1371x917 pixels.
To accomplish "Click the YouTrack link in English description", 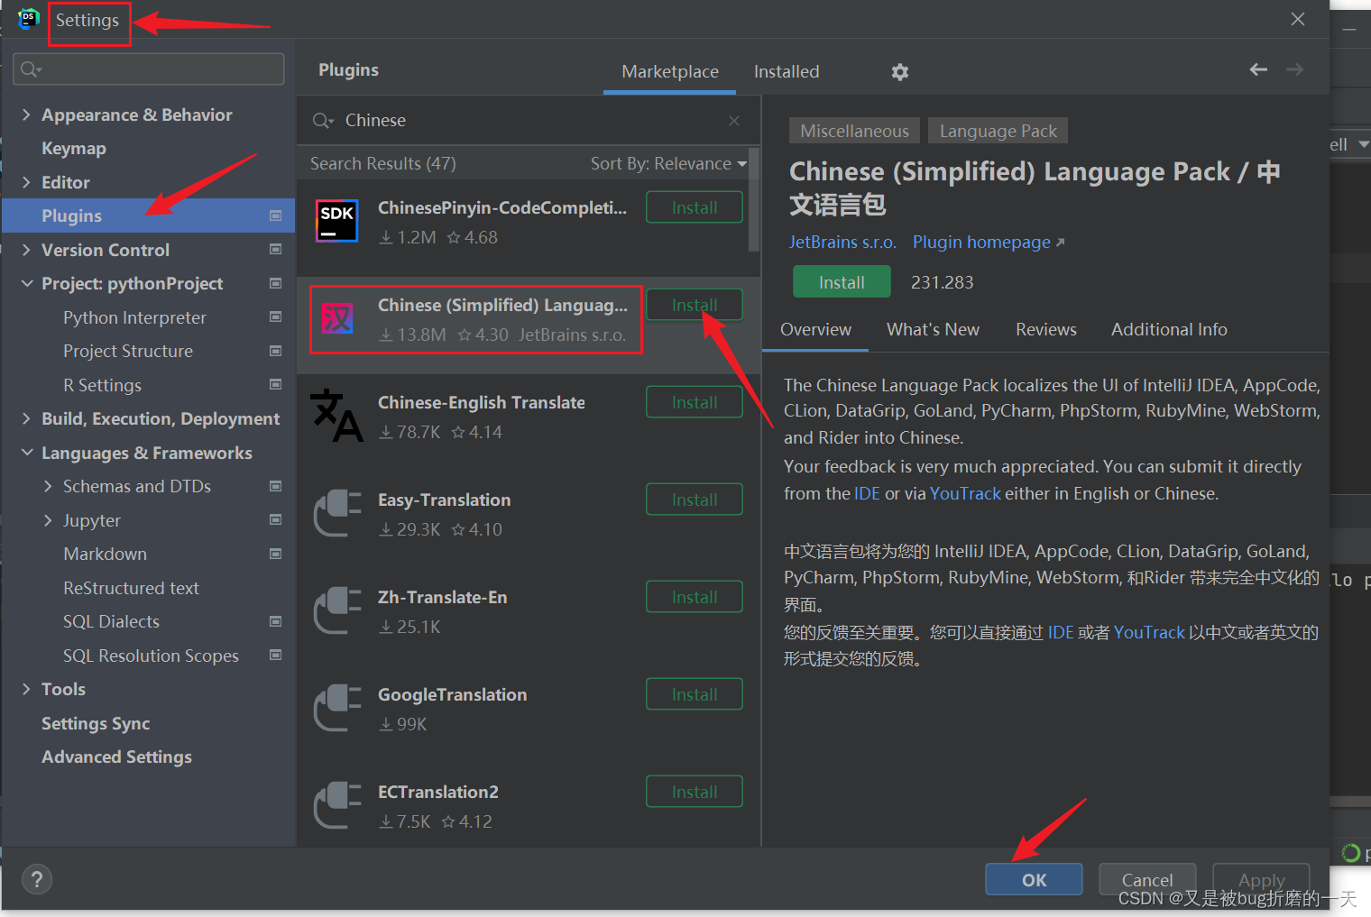I will point(965,493).
